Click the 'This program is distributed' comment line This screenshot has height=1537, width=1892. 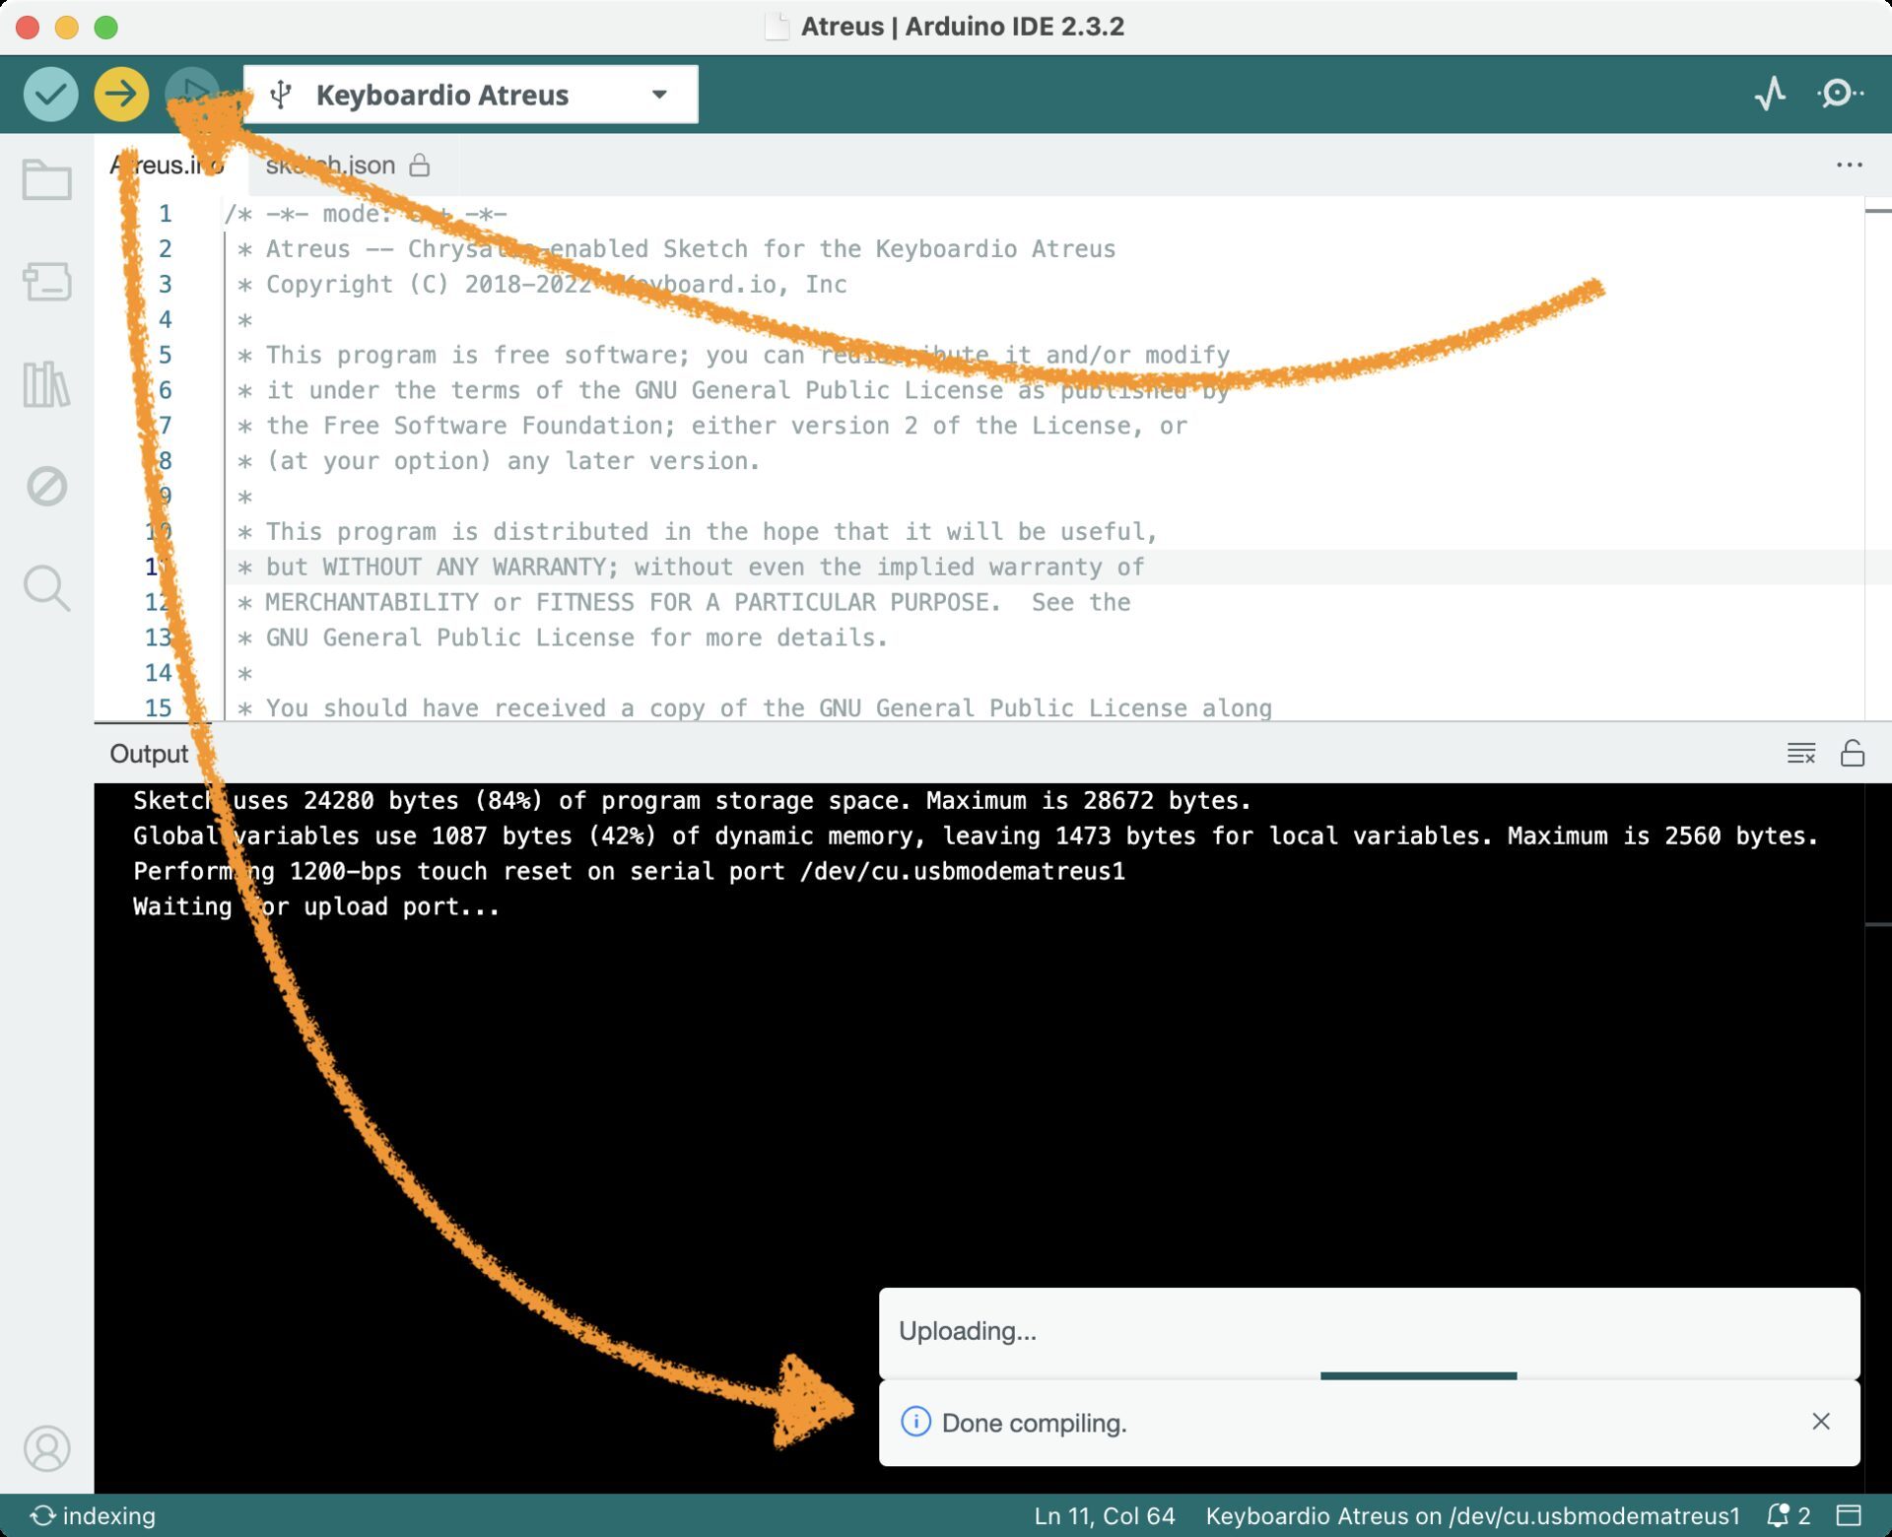698,531
